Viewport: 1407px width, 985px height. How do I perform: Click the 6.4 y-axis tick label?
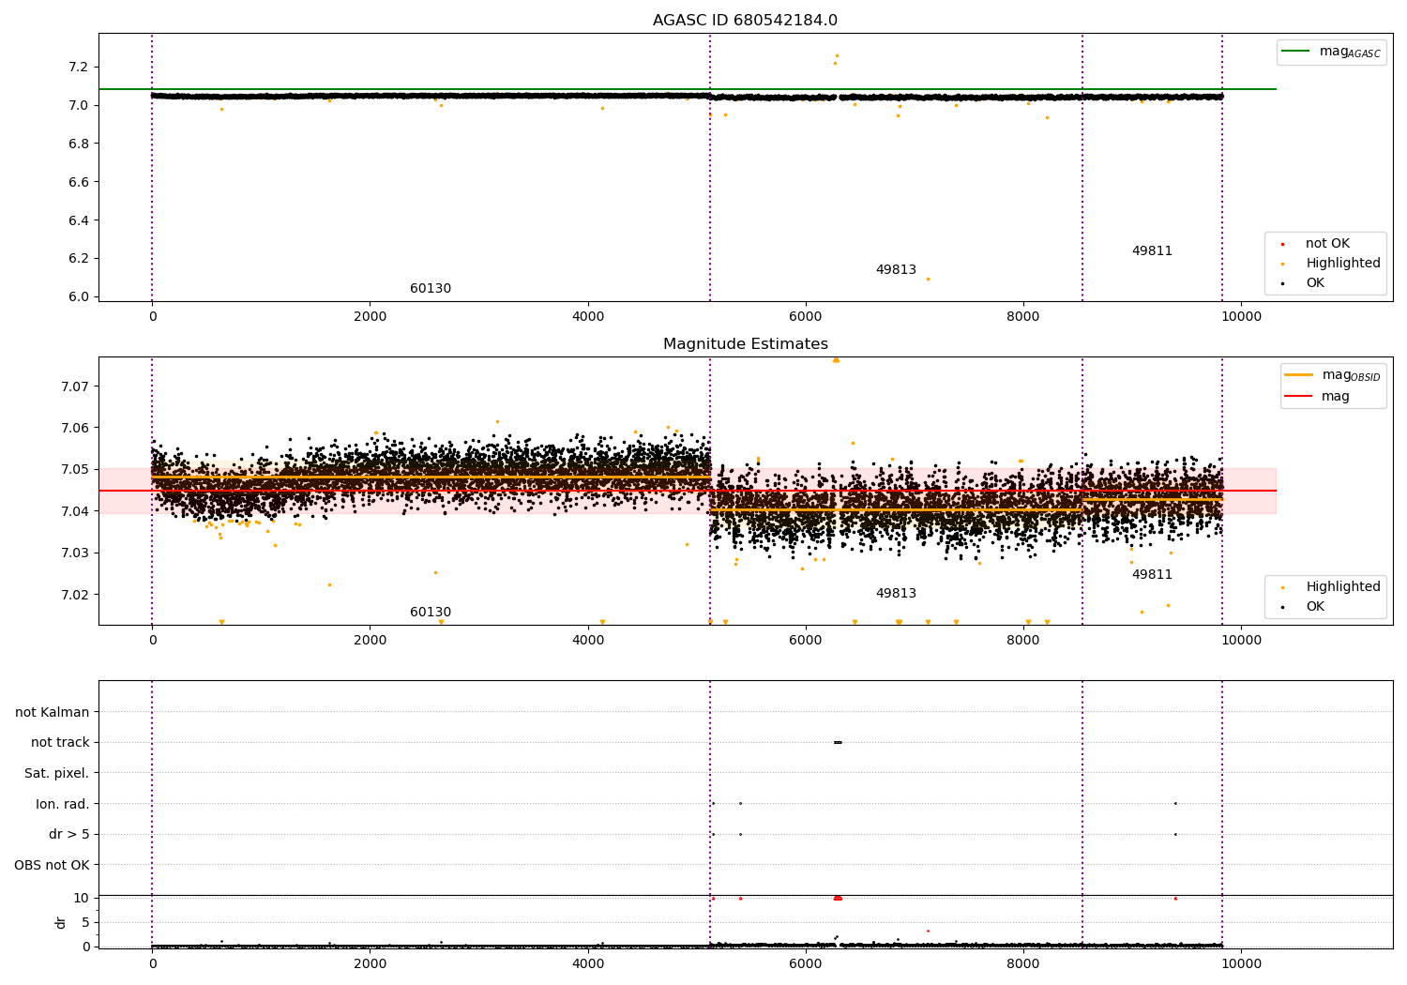point(78,220)
